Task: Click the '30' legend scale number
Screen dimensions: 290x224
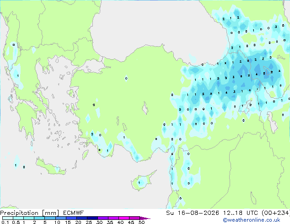Action: [x=99, y=222]
